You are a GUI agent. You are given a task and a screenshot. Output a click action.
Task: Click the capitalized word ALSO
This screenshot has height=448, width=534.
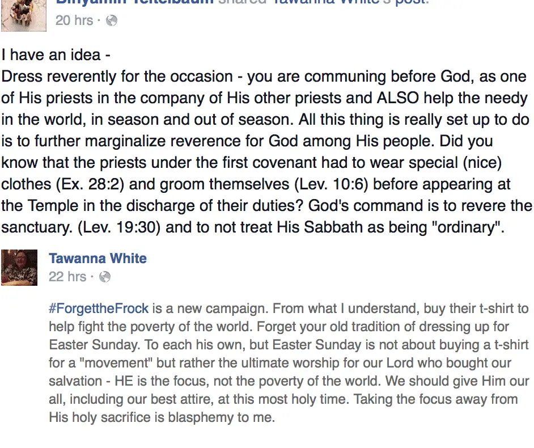pos(398,98)
